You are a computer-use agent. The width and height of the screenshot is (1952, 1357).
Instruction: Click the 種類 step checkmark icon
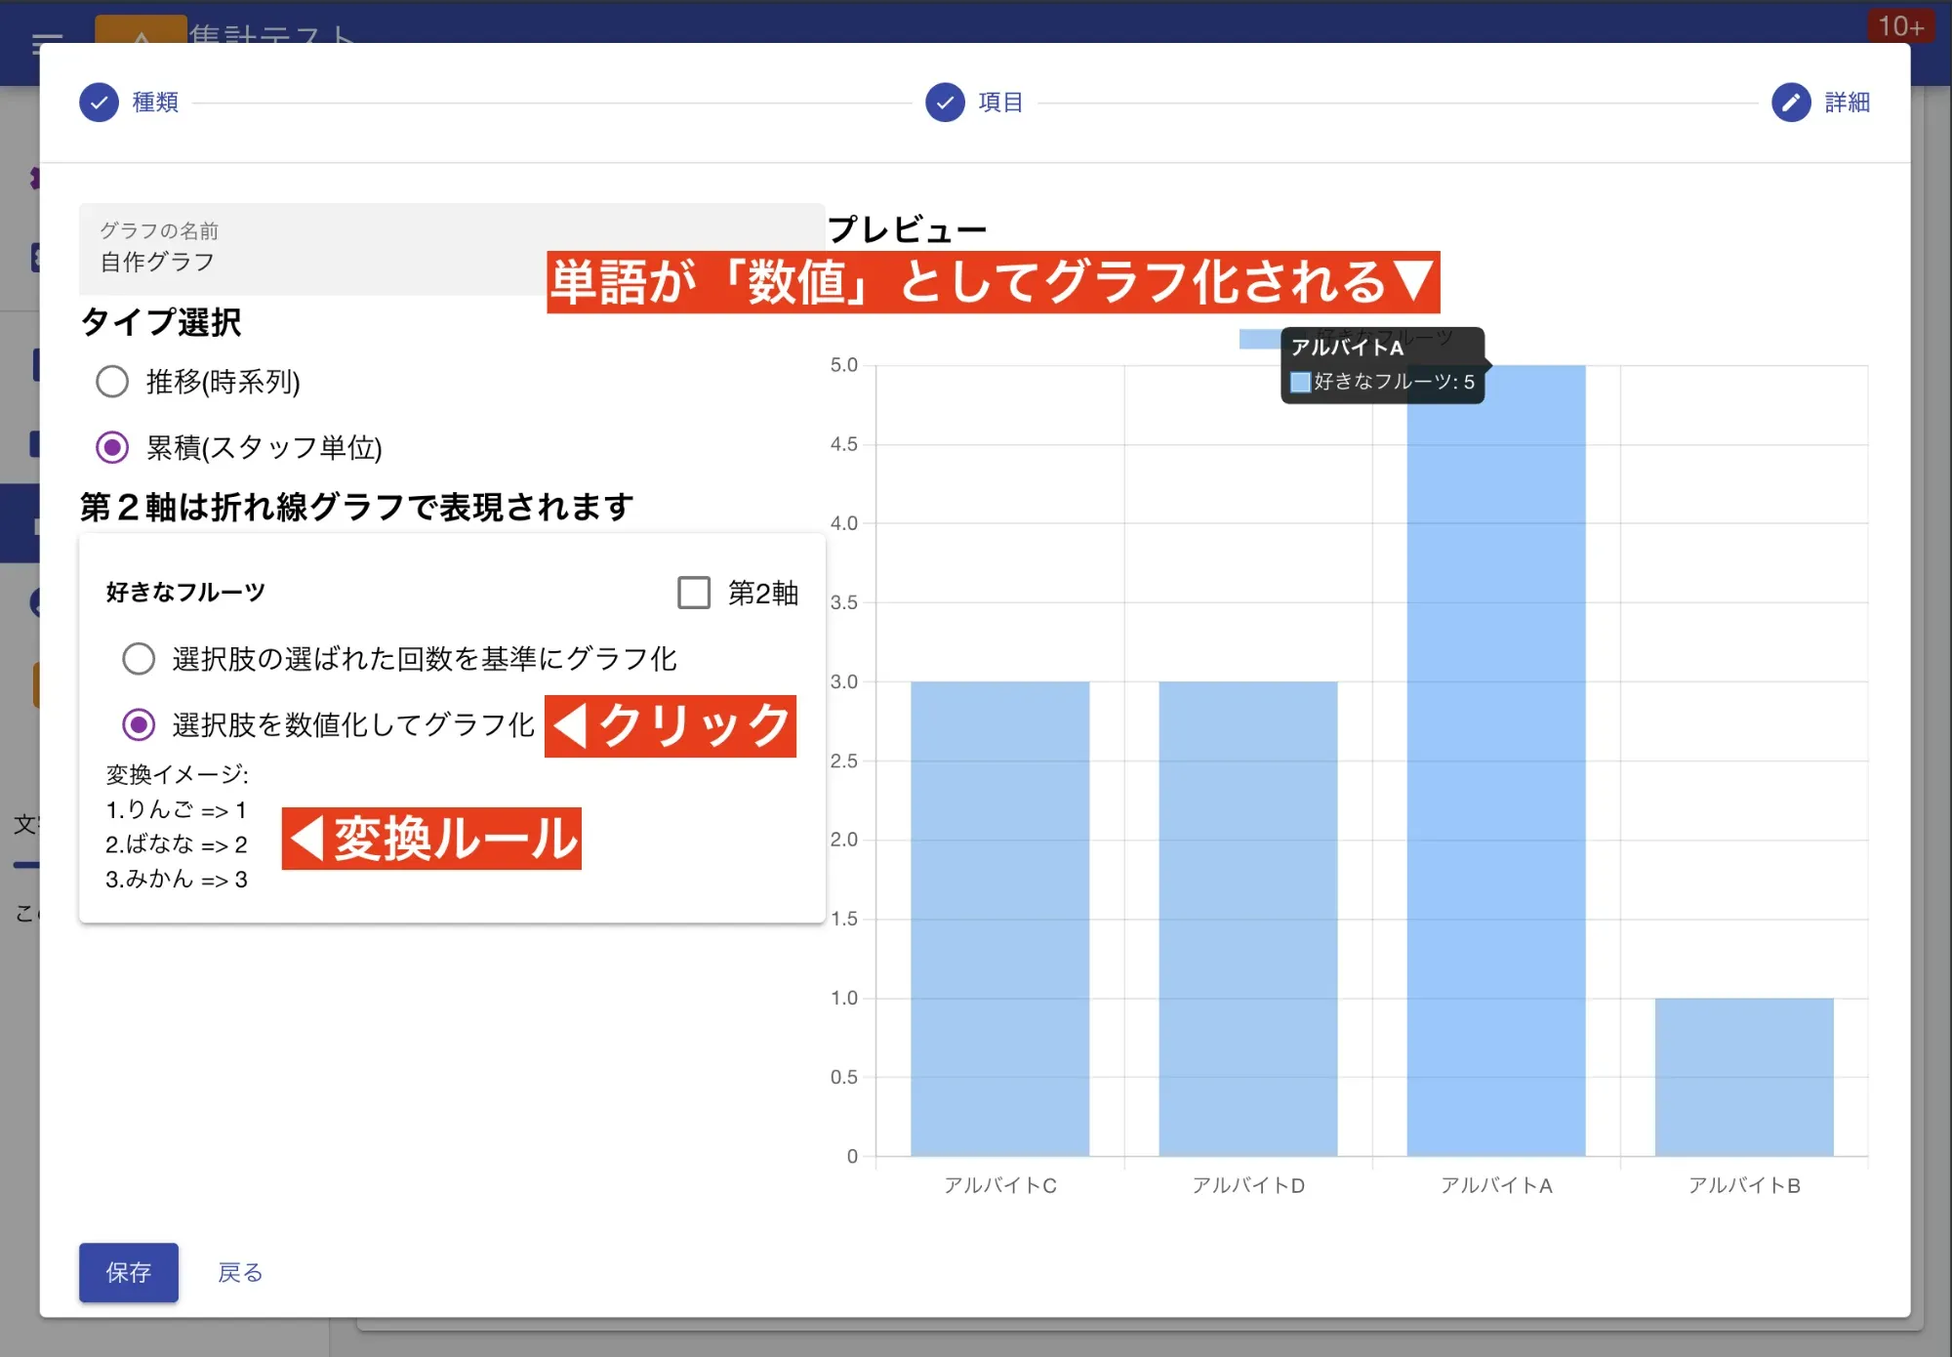(x=98, y=102)
